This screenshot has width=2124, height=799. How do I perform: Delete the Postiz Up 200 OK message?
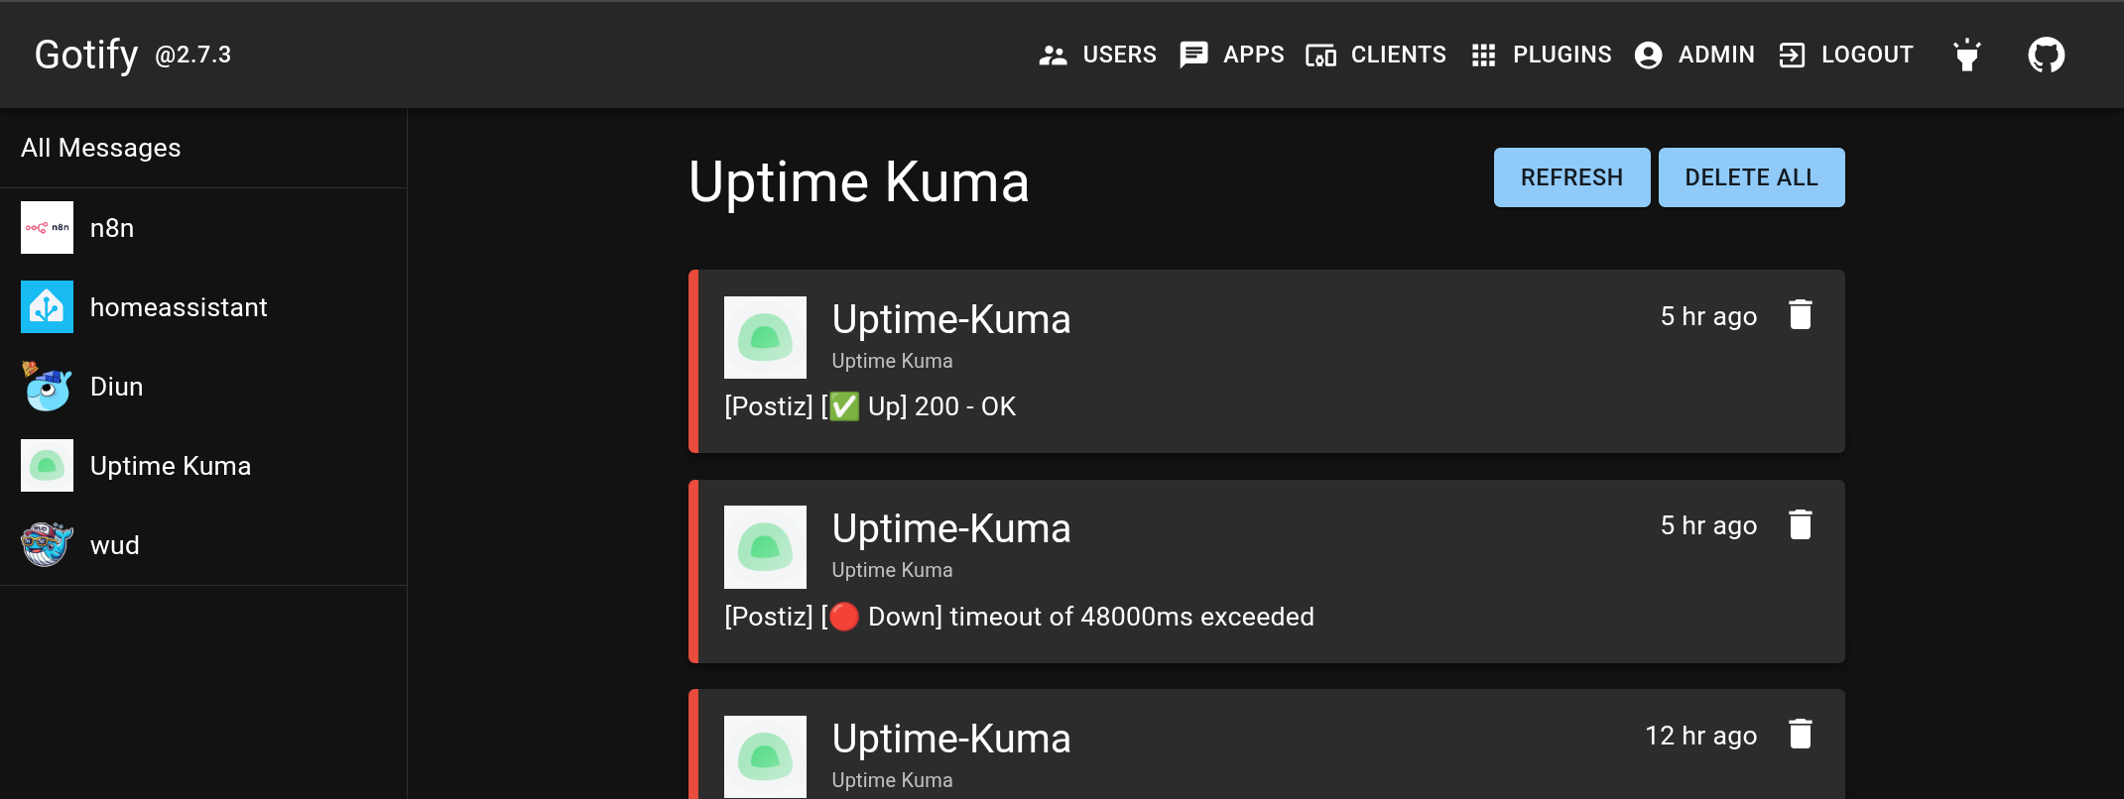click(x=1800, y=315)
